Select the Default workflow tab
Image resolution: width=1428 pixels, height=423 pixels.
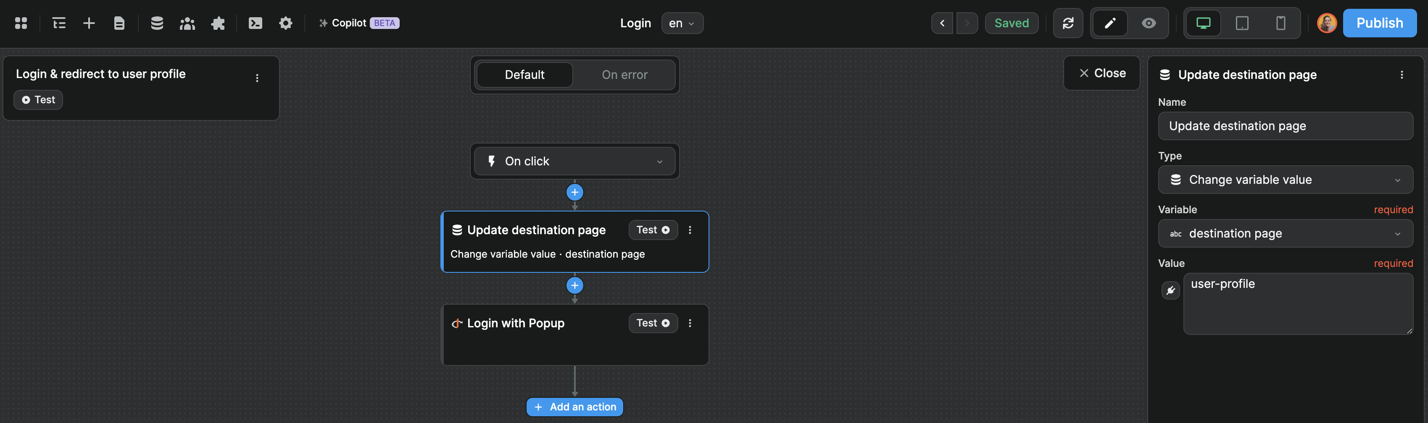[x=524, y=74]
